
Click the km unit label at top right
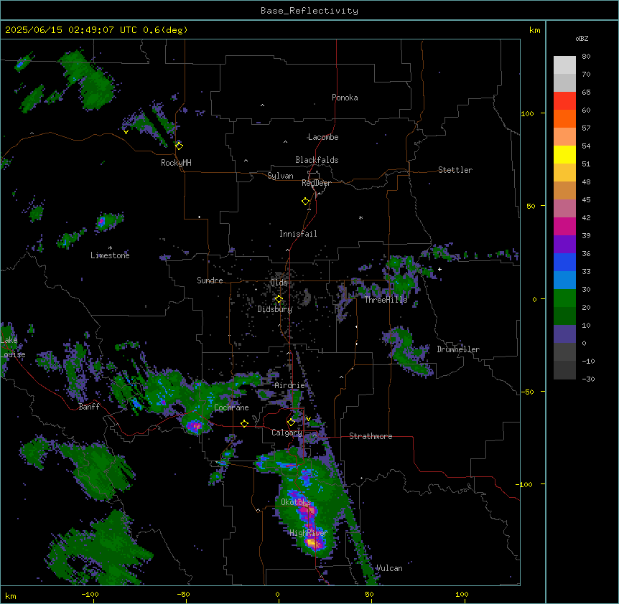[534, 30]
